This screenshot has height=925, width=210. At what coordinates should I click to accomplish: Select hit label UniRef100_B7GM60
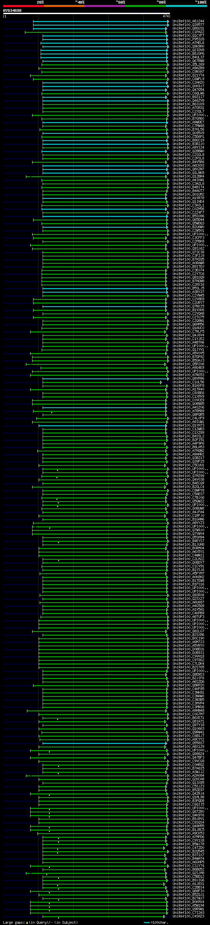[x=188, y=118]
